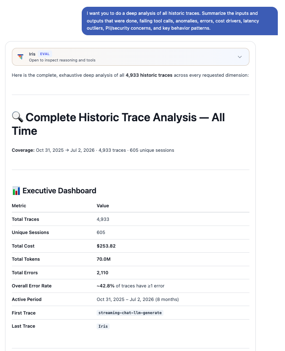Click the 'Iris' agent name in header
Screen dimensions: 285x351
click(x=32, y=54)
